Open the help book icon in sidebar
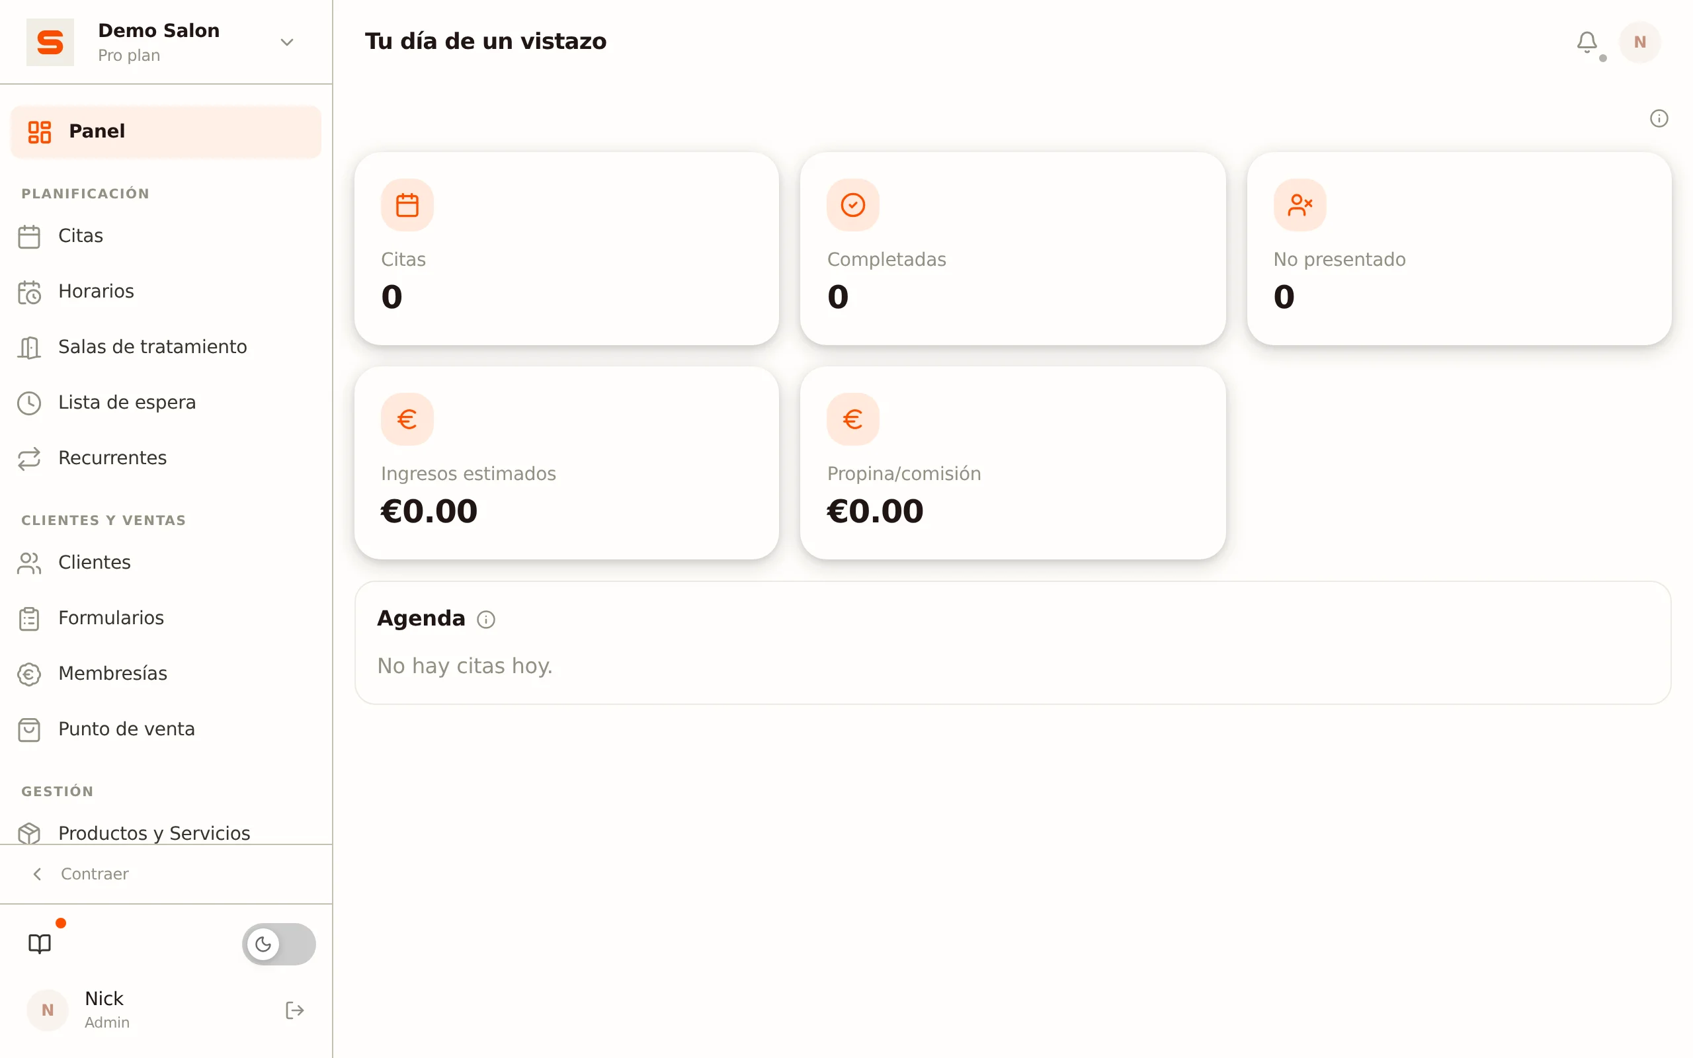Image resolution: width=1693 pixels, height=1058 pixels. click(40, 943)
